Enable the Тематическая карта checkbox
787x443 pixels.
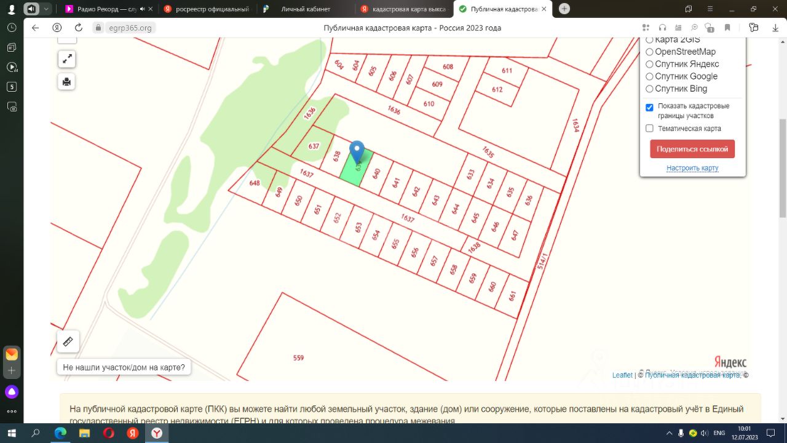click(649, 129)
